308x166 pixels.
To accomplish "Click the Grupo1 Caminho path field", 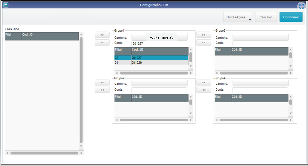I will coord(159,37).
